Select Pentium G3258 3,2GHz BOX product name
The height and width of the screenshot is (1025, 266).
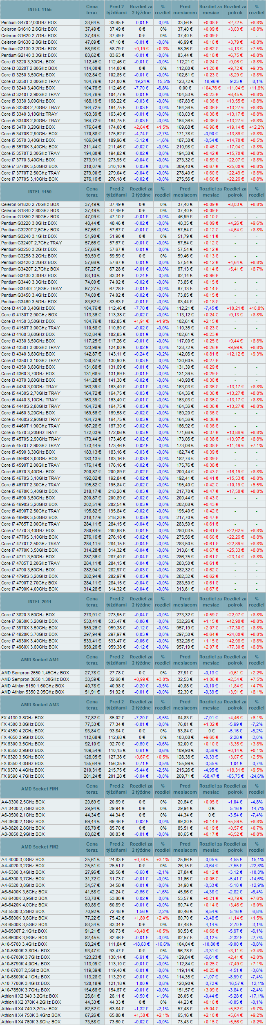[x=29, y=256]
